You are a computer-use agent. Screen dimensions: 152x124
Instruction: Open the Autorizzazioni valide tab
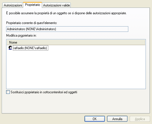click(56, 5)
